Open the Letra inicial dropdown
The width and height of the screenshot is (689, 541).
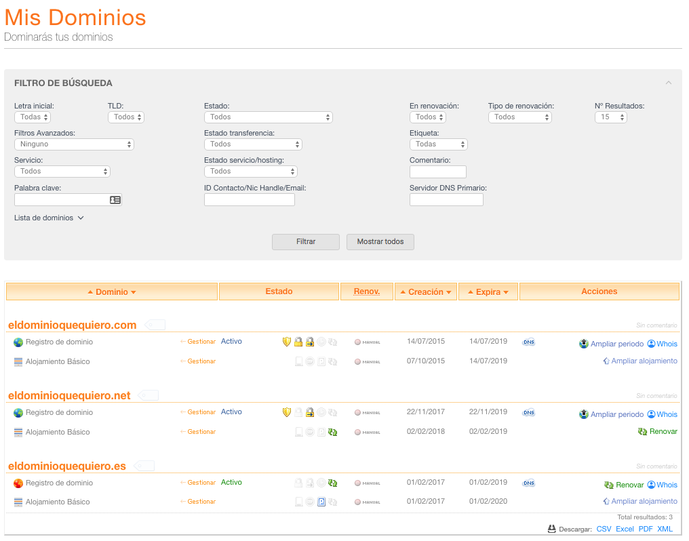point(33,117)
